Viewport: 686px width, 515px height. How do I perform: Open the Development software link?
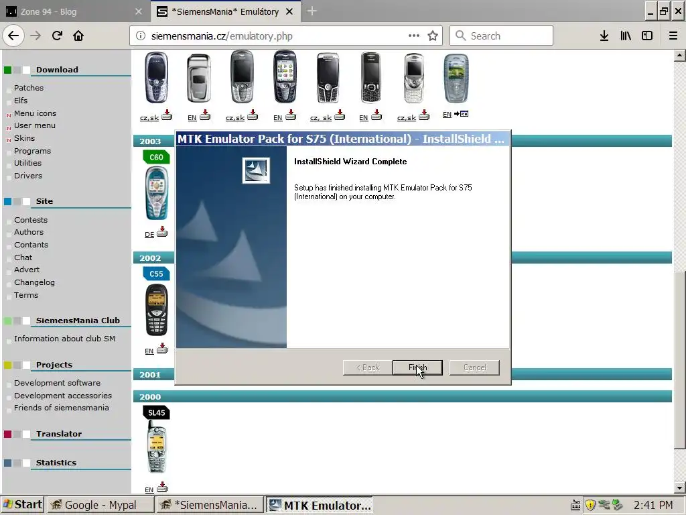point(57,382)
